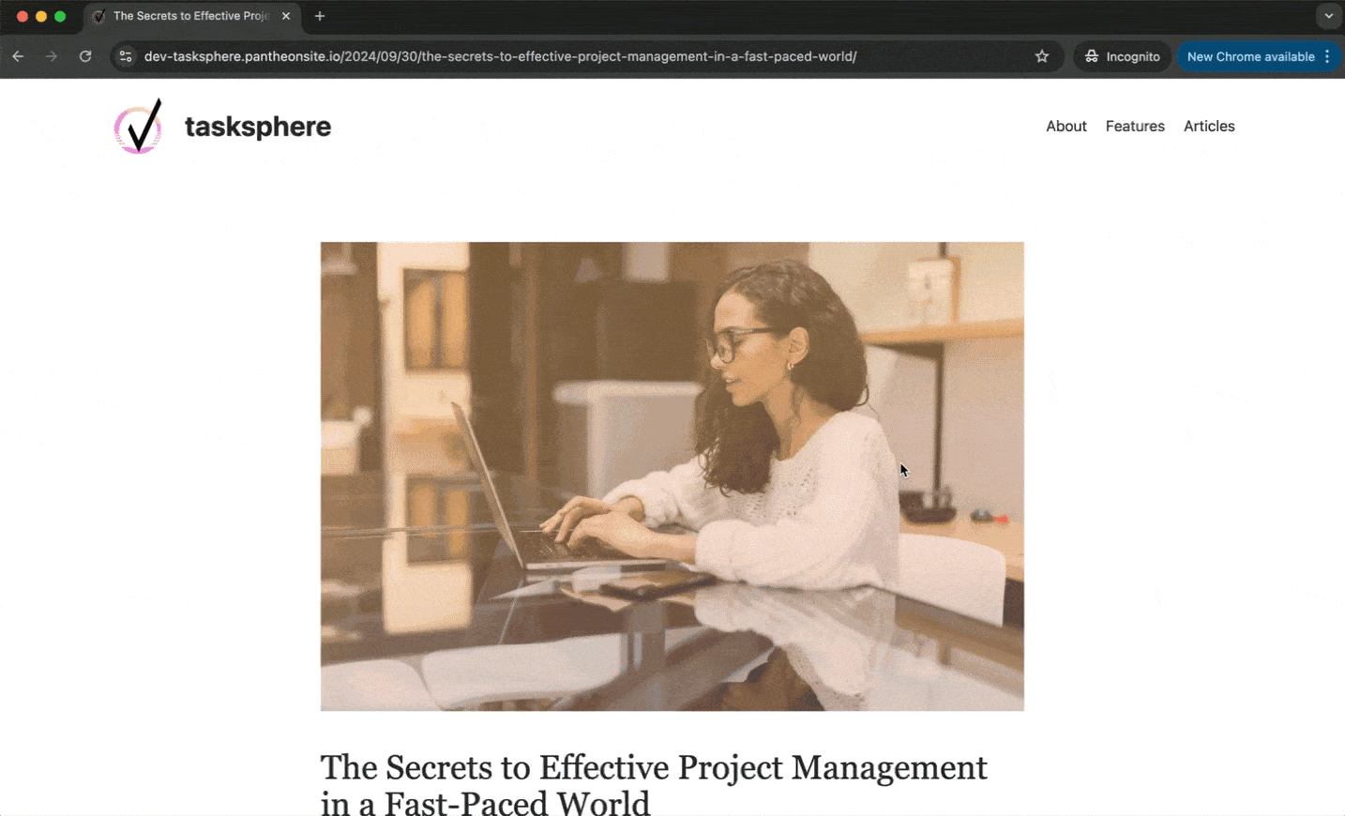Go to the Articles page
The image size is (1345, 816).
coord(1209,126)
